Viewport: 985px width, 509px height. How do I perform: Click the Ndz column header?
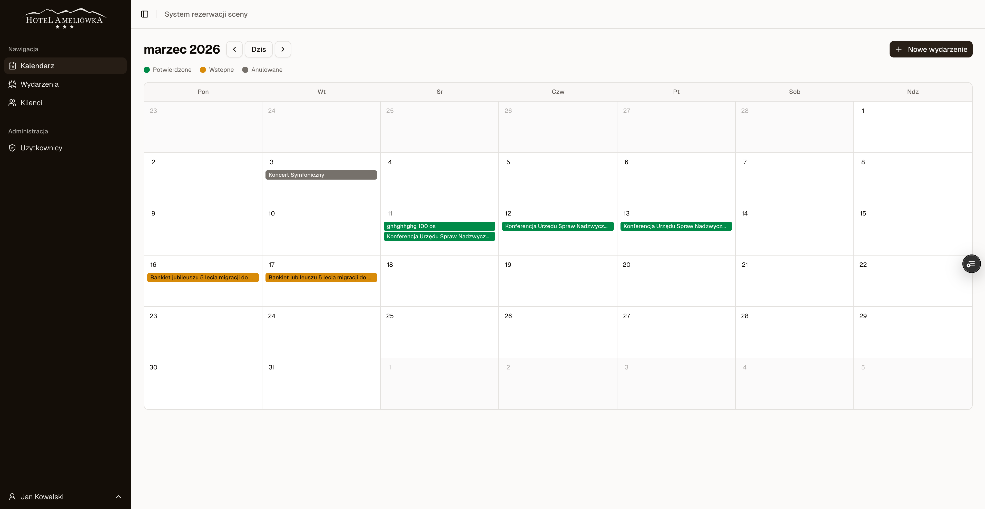coord(913,92)
